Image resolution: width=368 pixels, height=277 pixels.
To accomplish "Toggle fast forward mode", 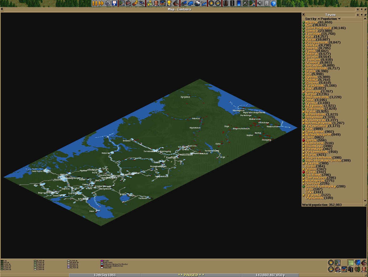I will pos(101,3).
